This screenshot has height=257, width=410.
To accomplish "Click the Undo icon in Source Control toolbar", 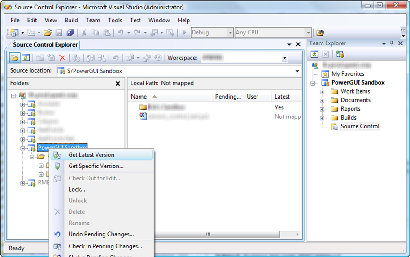I will (116, 58).
